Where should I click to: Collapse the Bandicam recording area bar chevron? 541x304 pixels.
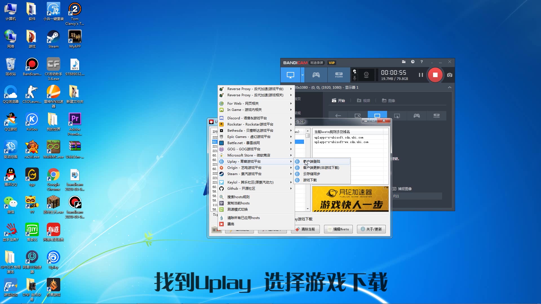pyautogui.click(x=450, y=88)
